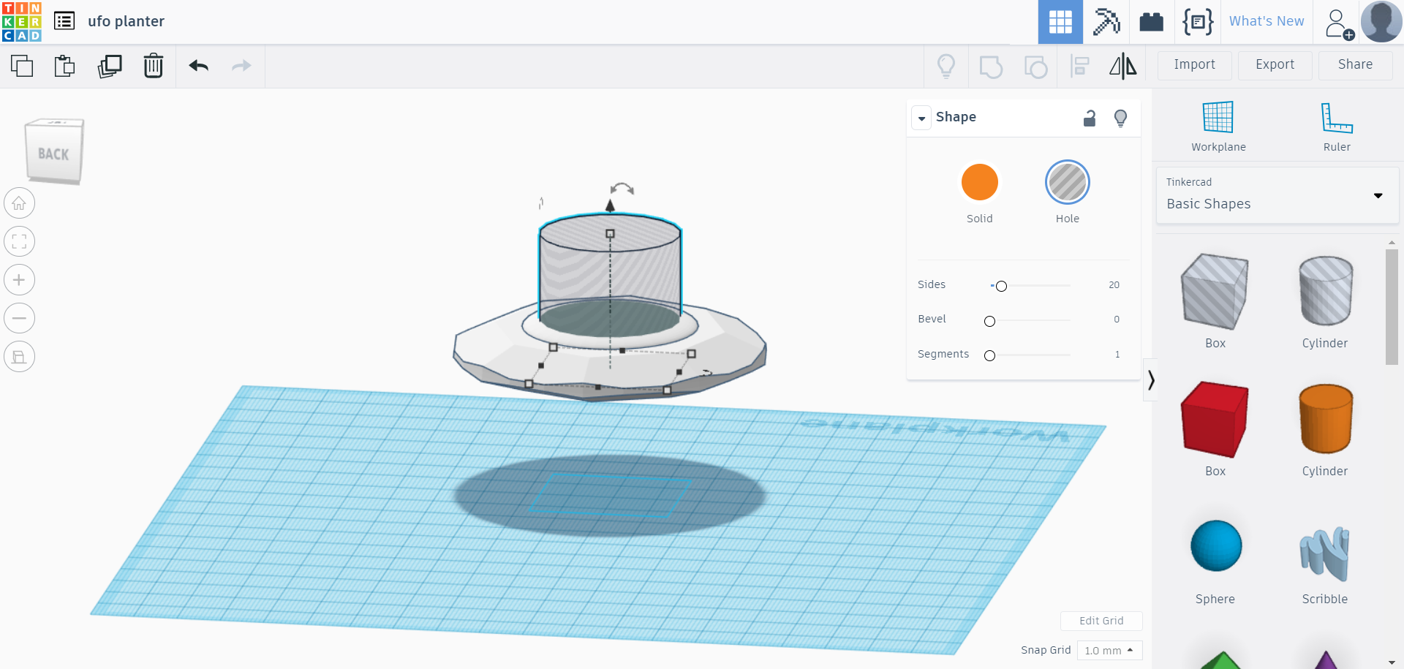This screenshot has height=669, width=1404.
Task: Click the Segments value 1 field
Action: [x=1117, y=355]
